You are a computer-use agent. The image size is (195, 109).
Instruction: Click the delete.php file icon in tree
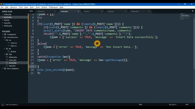(7, 57)
